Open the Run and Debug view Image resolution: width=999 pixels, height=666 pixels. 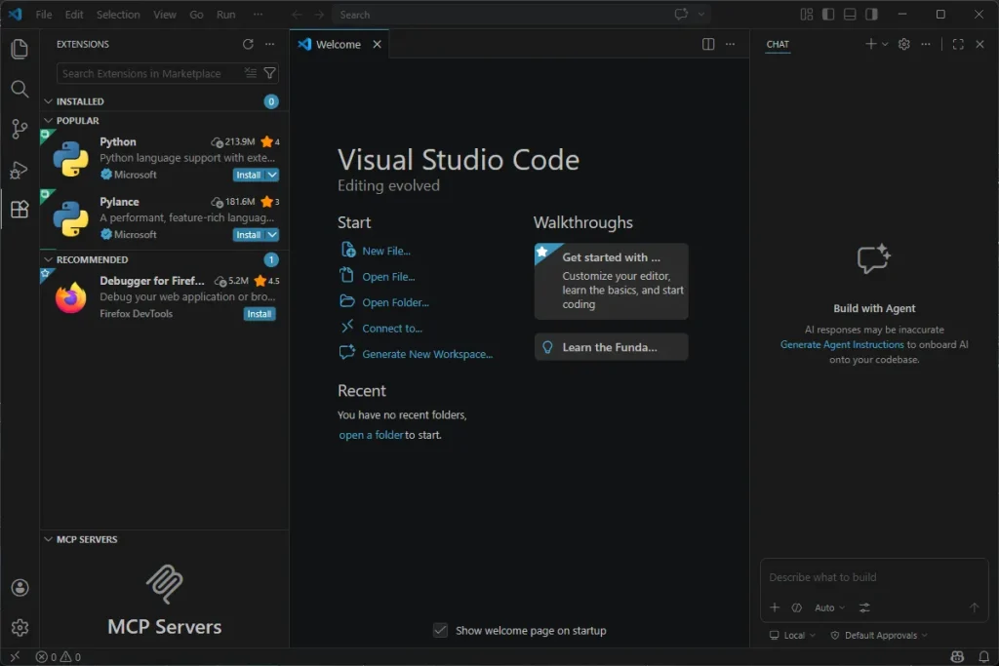pos(20,170)
